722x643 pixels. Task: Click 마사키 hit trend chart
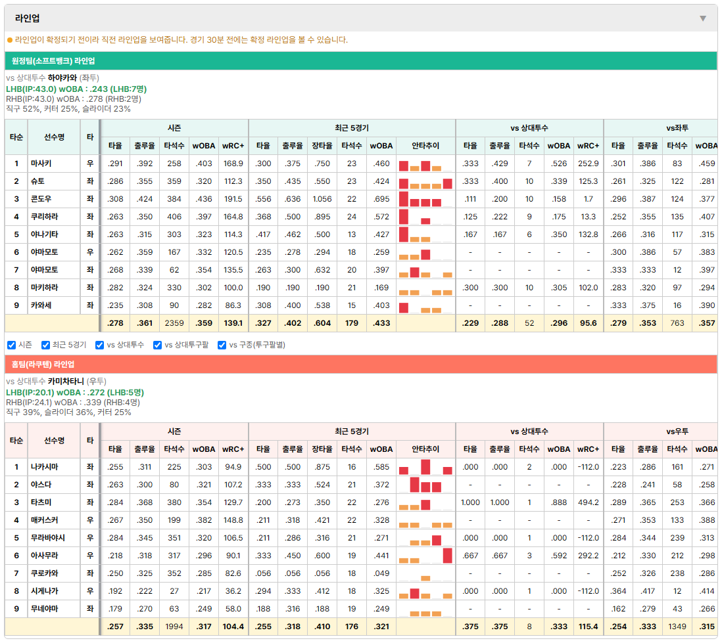(x=425, y=164)
